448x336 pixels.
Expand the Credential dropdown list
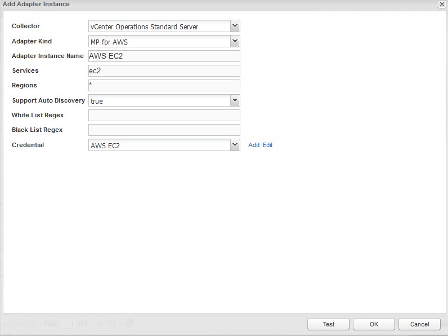click(235, 145)
